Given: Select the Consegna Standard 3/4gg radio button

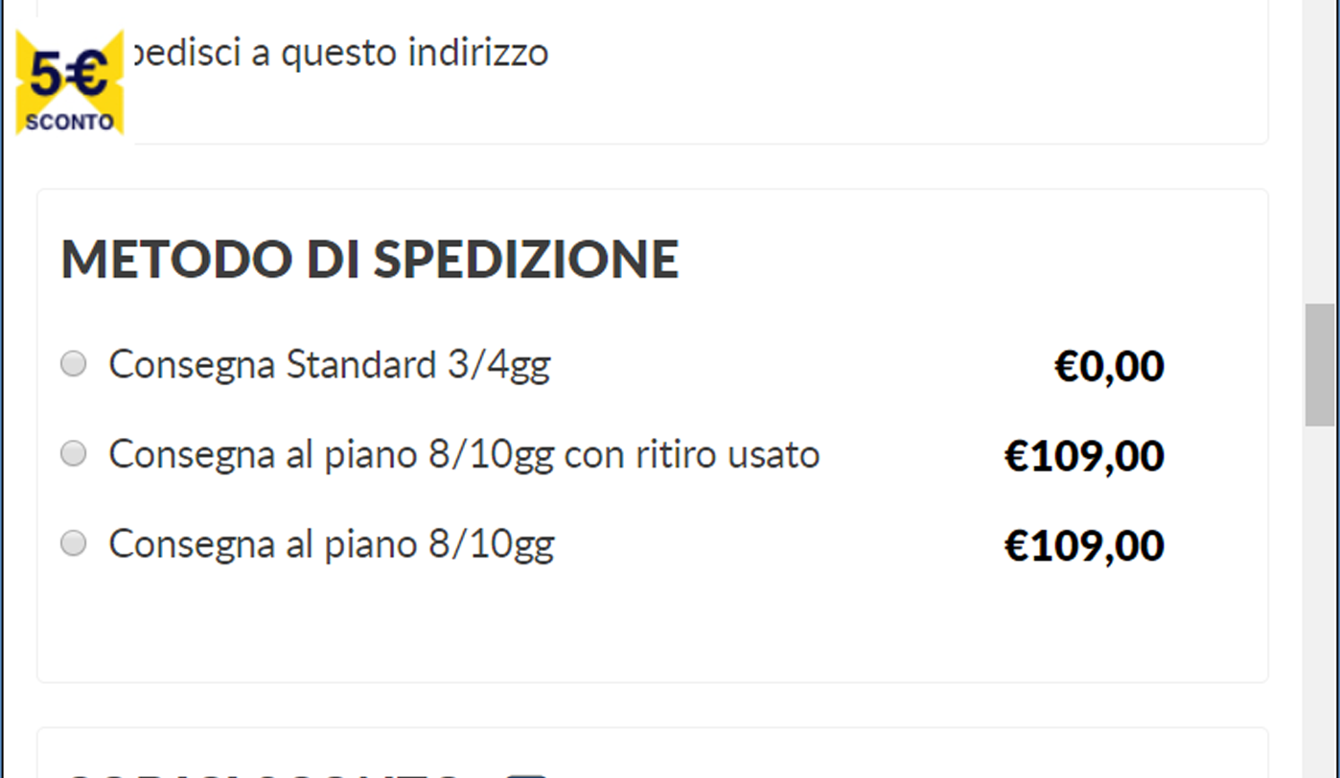Looking at the screenshot, I should pyautogui.click(x=74, y=364).
